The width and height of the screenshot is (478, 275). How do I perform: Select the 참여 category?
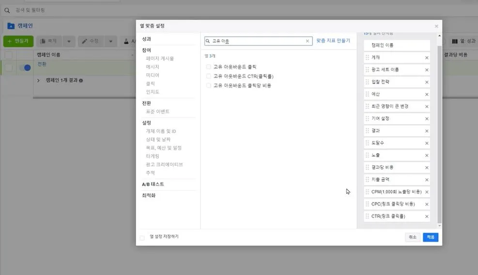[x=146, y=50]
